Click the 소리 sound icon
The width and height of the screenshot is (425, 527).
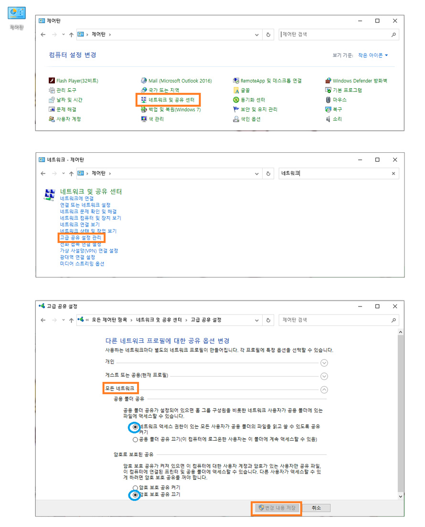[329, 119]
